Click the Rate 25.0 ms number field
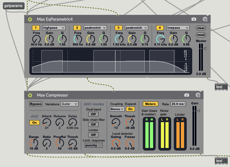Screen dimensions: 230x167 tap(178, 104)
